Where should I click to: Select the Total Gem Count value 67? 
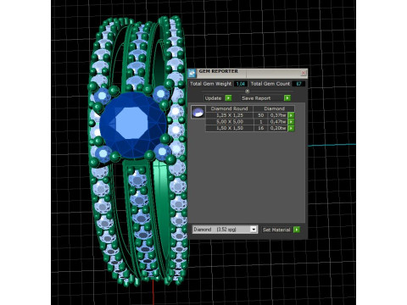pos(298,84)
